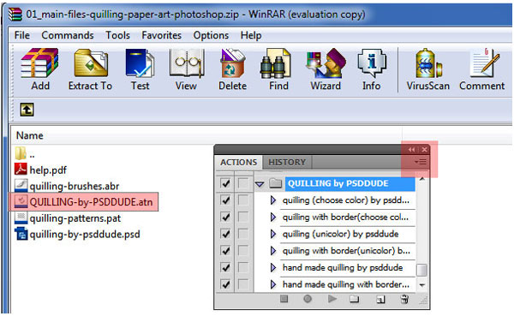Click the Record button in Actions panel
Image resolution: width=514 pixels, height=316 pixels.
(308, 299)
